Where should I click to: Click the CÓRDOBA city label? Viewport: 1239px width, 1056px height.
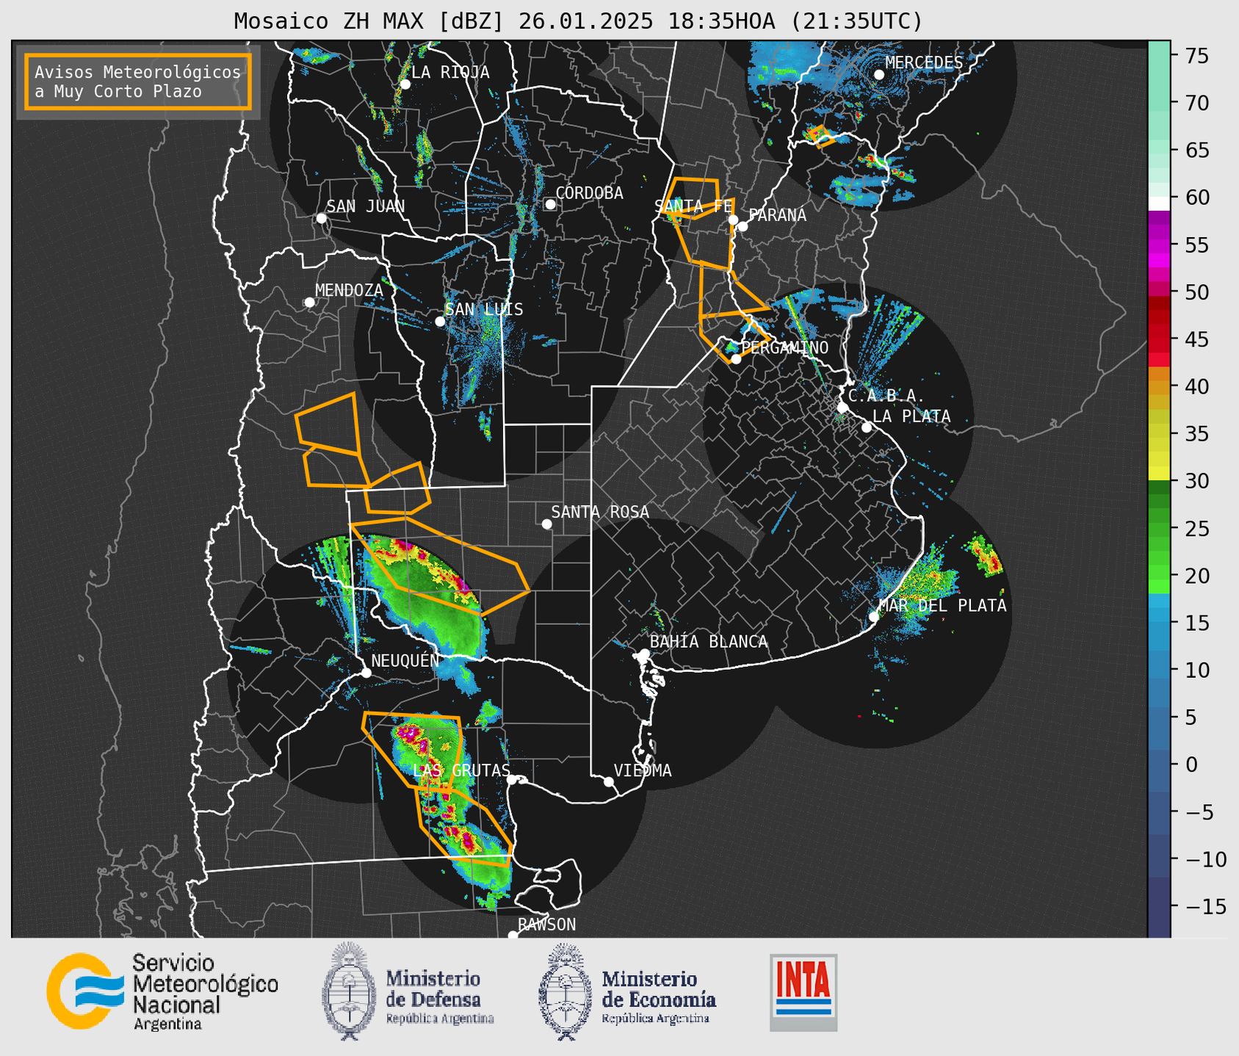[x=589, y=192]
